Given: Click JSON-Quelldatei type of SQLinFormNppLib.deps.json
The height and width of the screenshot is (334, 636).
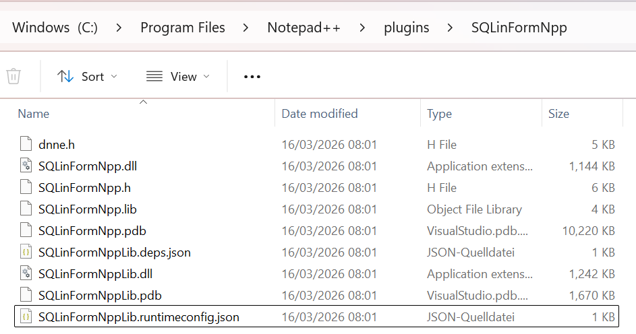Looking at the screenshot, I should (471, 253).
